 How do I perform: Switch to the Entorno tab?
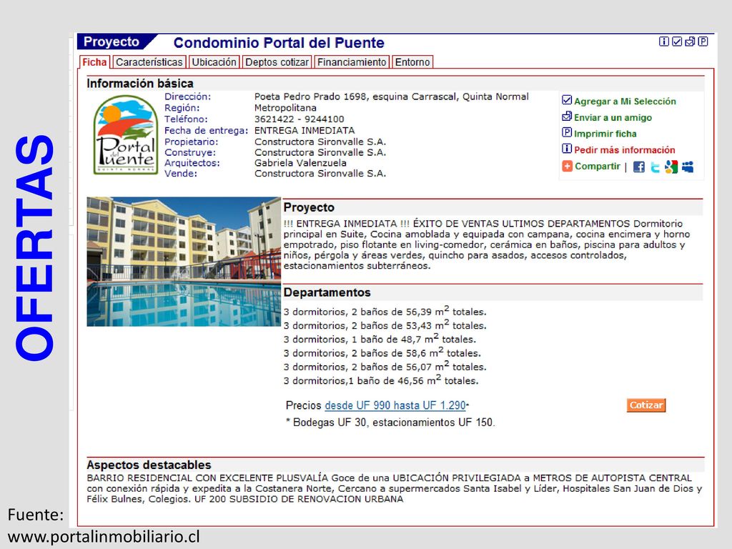(412, 62)
